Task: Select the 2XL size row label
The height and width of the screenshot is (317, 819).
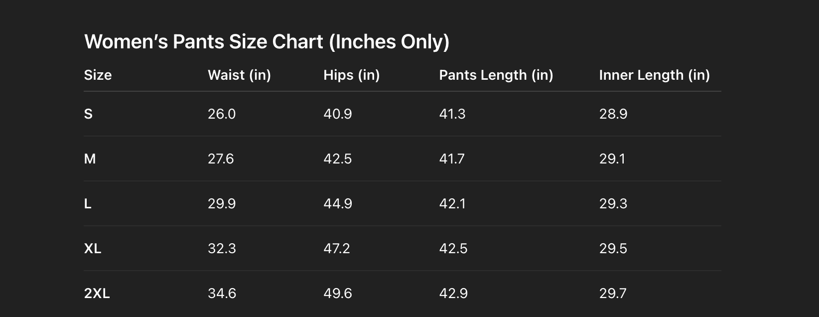Action: click(x=97, y=294)
